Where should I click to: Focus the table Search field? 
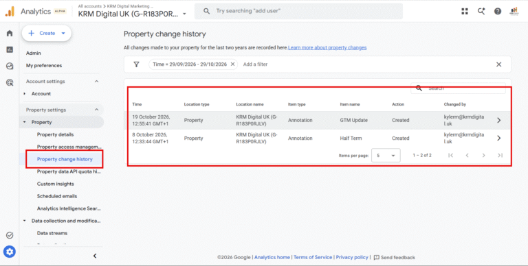458,88
